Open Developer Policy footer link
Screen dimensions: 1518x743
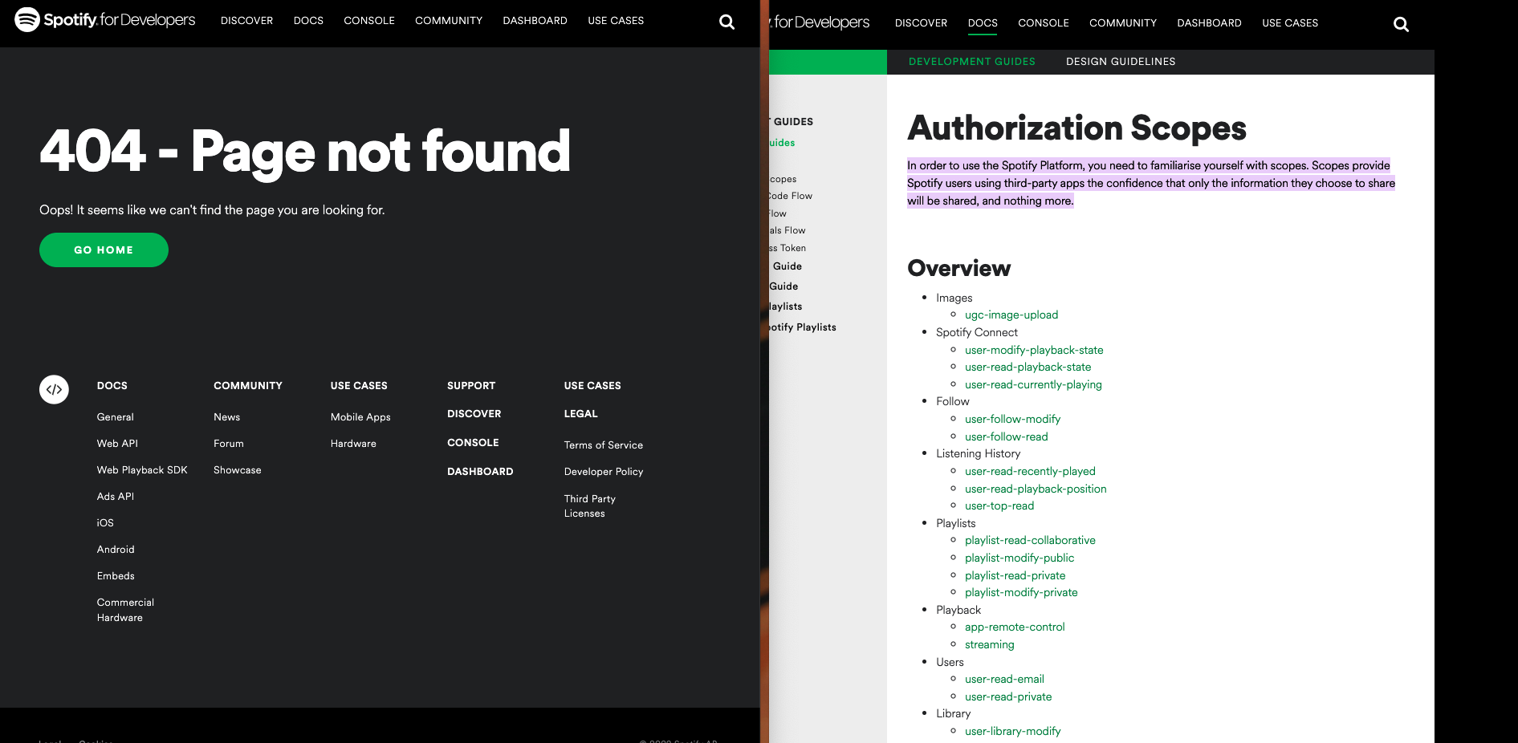tap(604, 472)
